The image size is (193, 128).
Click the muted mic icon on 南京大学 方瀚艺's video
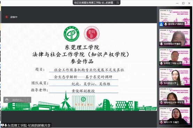161,122
